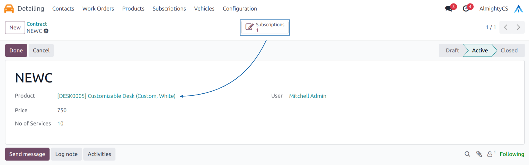The image size is (529, 165).
Task: Open the Customizable Desk product link
Action: pyautogui.click(x=116, y=96)
